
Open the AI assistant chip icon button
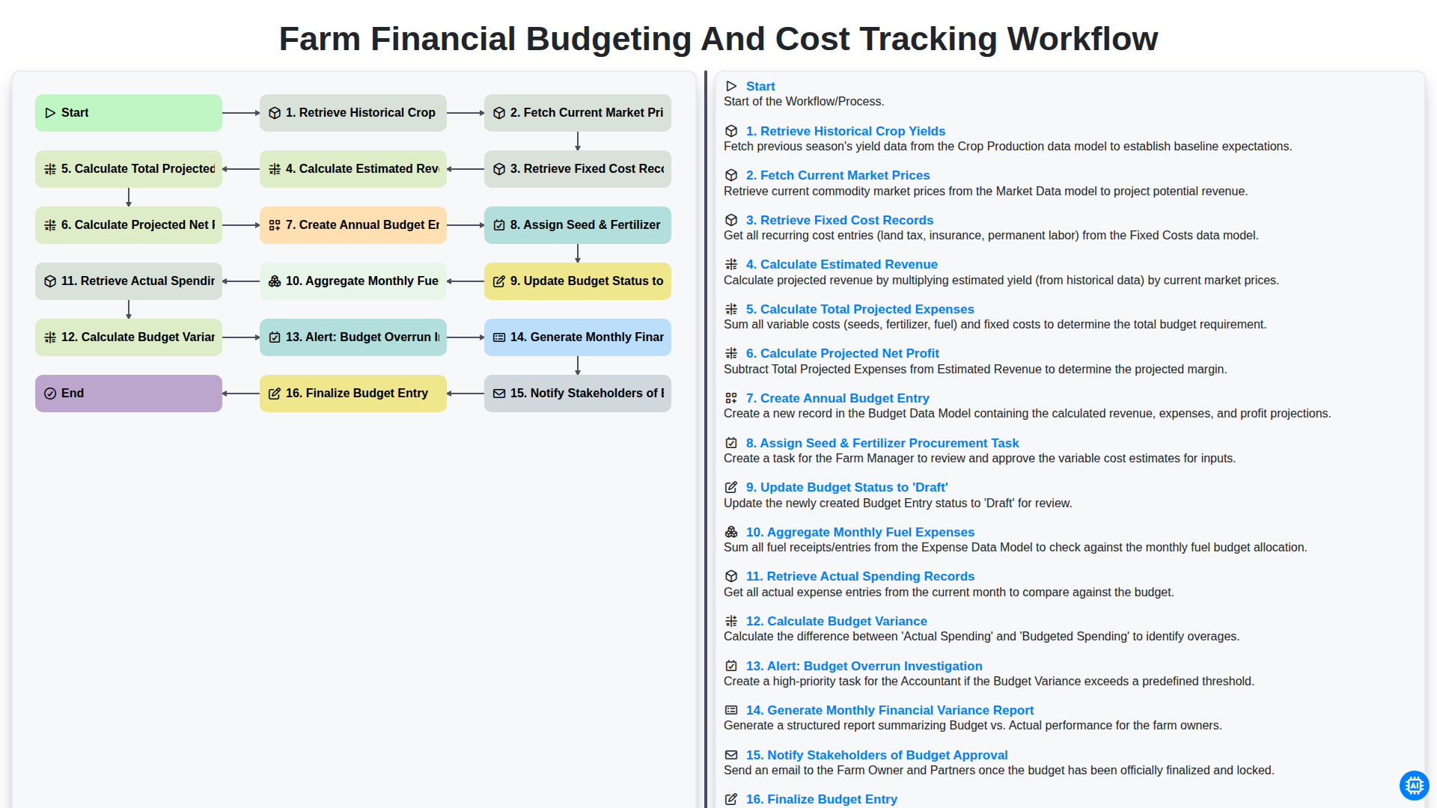(1414, 785)
